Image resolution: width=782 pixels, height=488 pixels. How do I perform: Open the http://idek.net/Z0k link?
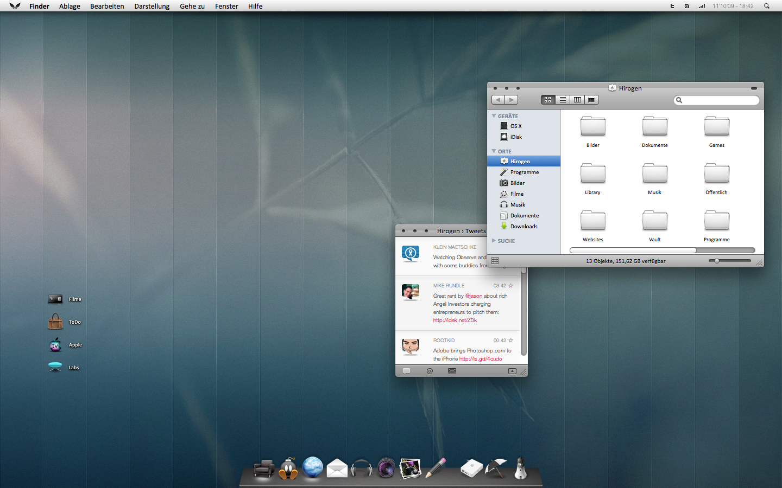pos(455,320)
